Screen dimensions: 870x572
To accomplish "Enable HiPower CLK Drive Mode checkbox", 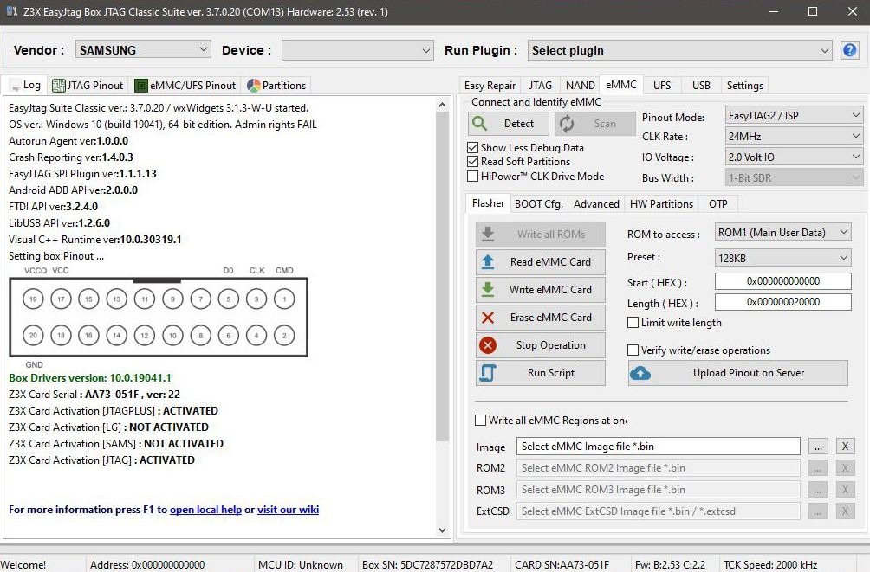I will 473,177.
